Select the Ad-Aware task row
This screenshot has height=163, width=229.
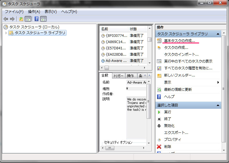[x=124, y=61]
